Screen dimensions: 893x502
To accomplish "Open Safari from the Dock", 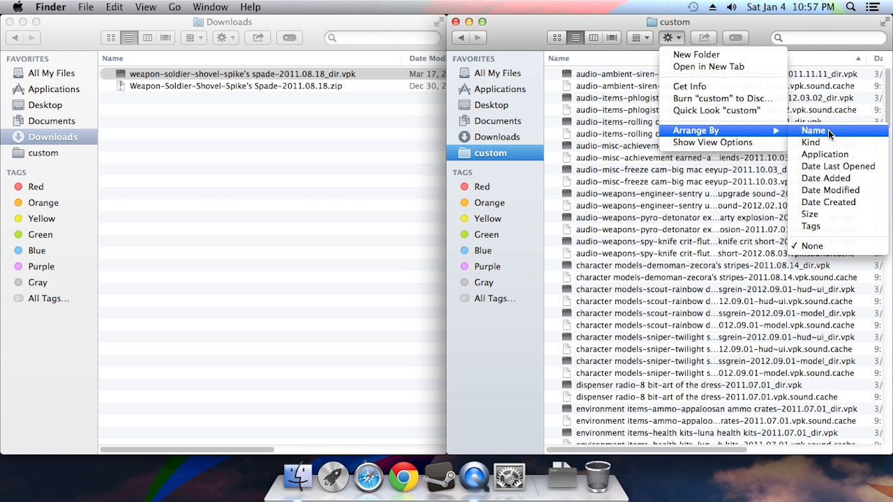I will tap(368, 477).
